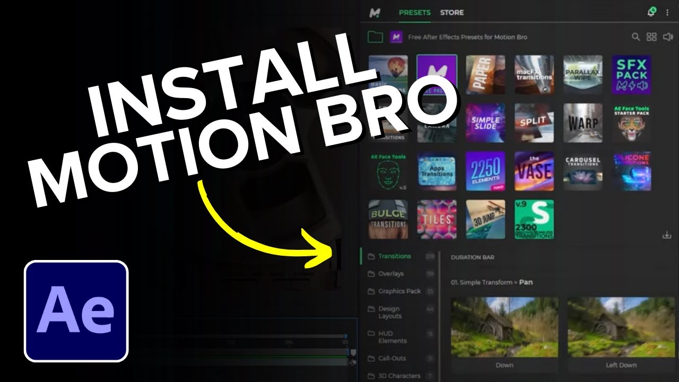This screenshot has width=679, height=382.
Task: Click the DURATION BAR label
Action: tap(473, 257)
